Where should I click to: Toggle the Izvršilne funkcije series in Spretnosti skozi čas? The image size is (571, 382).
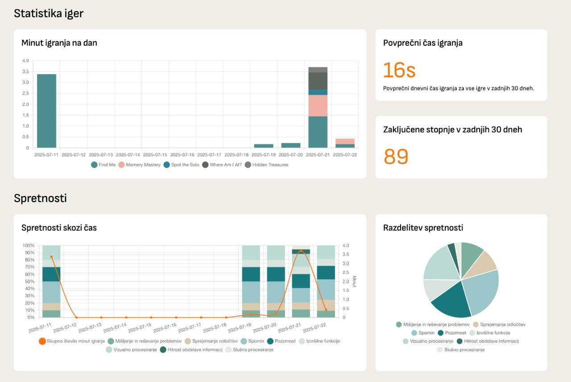point(301,341)
